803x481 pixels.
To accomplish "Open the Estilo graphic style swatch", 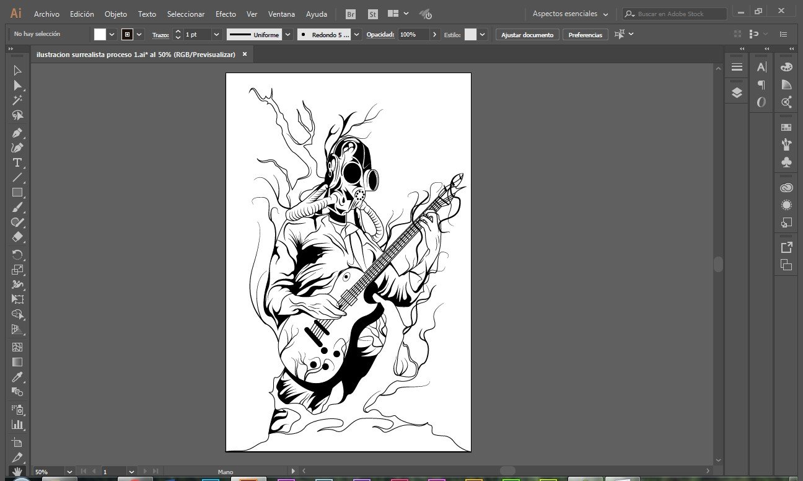I will pyautogui.click(x=470, y=35).
